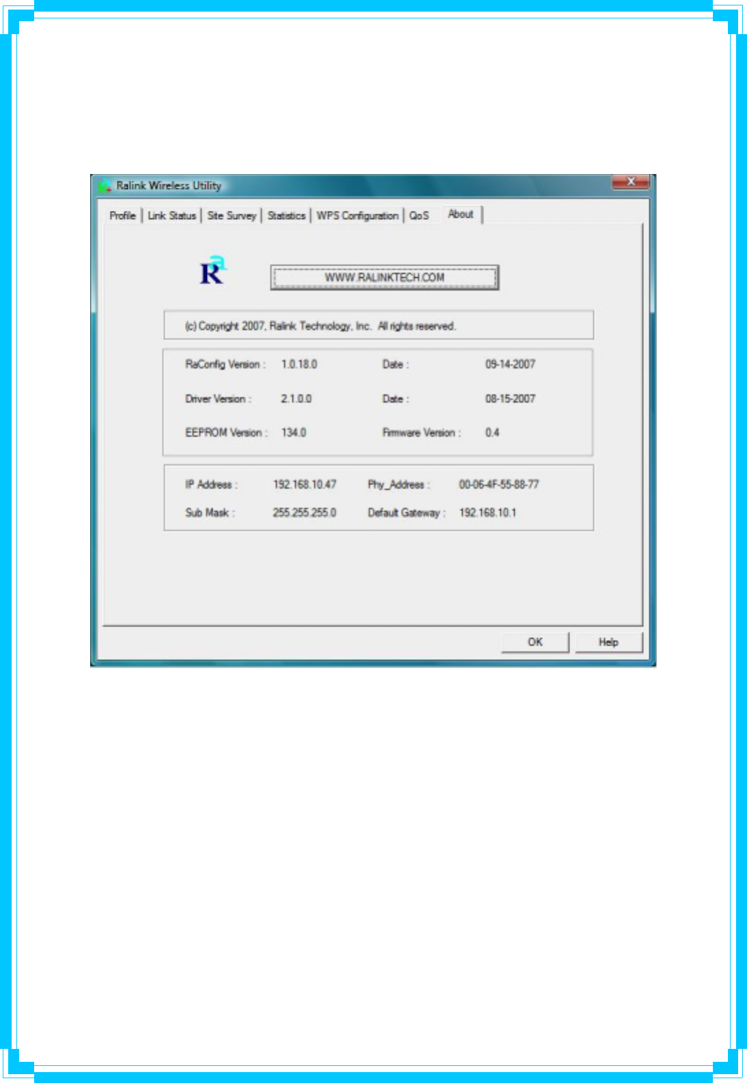
Task: Click the EEPROM Version value 134.0
Action: [294, 433]
